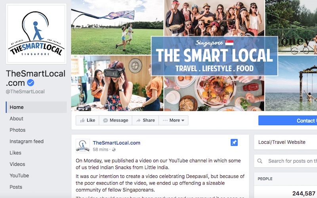Click the globe privacy icon beside 58 mins
The image size is (317, 198).
point(114,150)
